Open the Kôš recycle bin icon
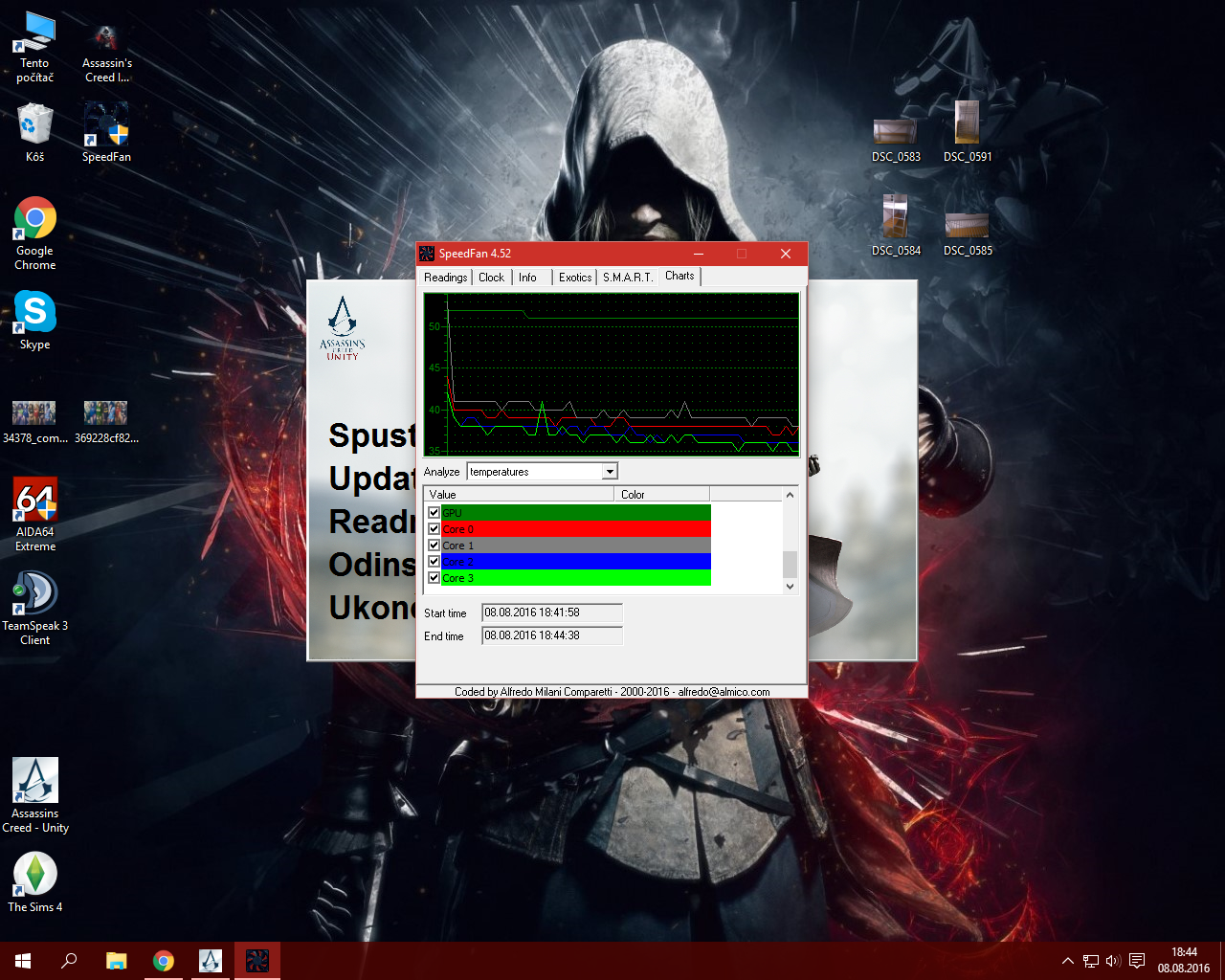This screenshot has height=980, width=1225. coord(34,133)
